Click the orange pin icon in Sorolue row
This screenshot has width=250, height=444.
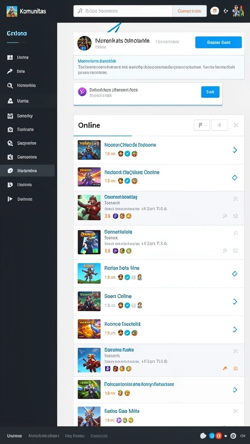(225, 368)
